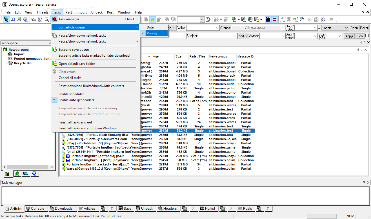The height and width of the screenshot is (219, 371).
Task: Choose Priority sort order
Action: (x=154, y=33)
